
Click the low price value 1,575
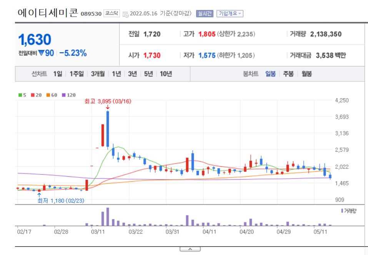click(x=207, y=56)
